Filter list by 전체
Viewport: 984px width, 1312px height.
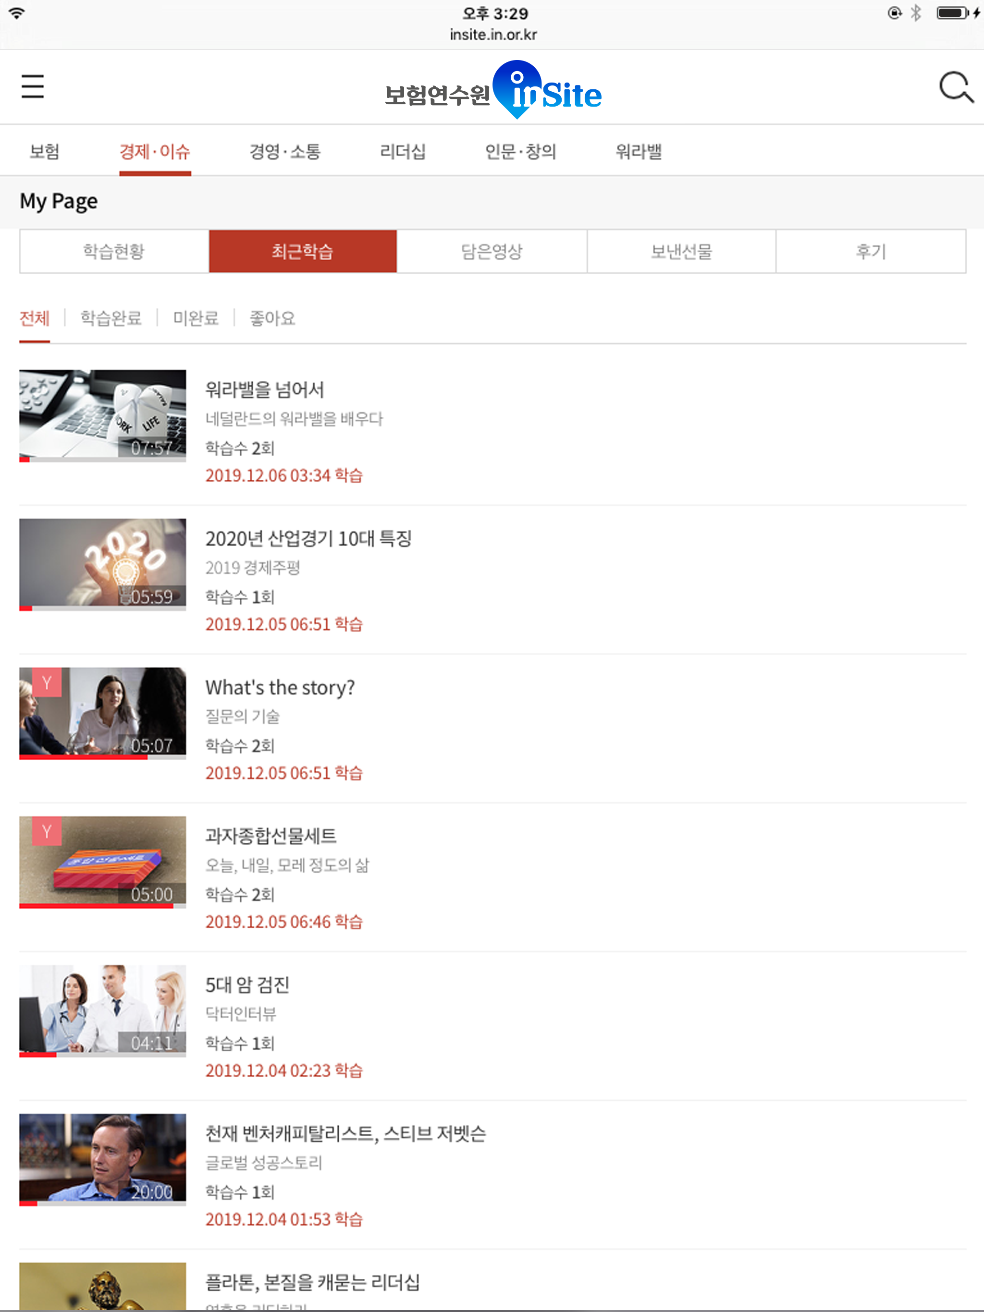click(35, 318)
